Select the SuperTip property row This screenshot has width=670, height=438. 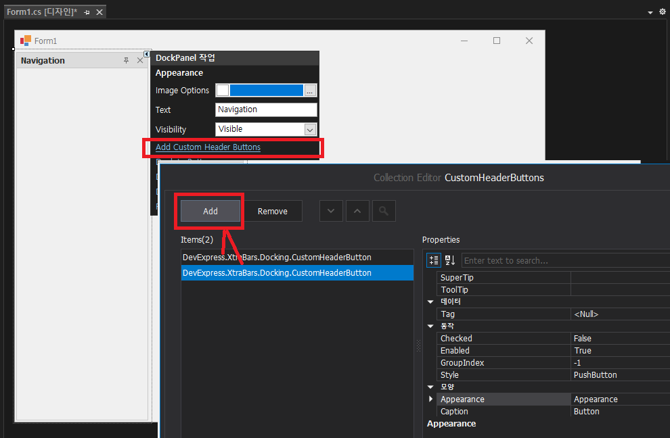tap(554, 278)
